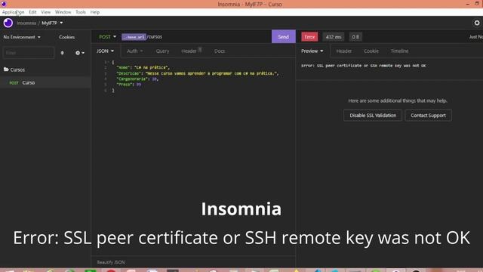Screen dimensions: 483x272
Task: Switch to the Auth tab
Action: point(134,51)
